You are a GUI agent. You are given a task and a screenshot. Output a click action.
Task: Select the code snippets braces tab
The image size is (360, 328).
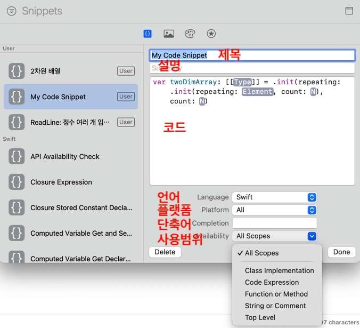[x=148, y=34]
